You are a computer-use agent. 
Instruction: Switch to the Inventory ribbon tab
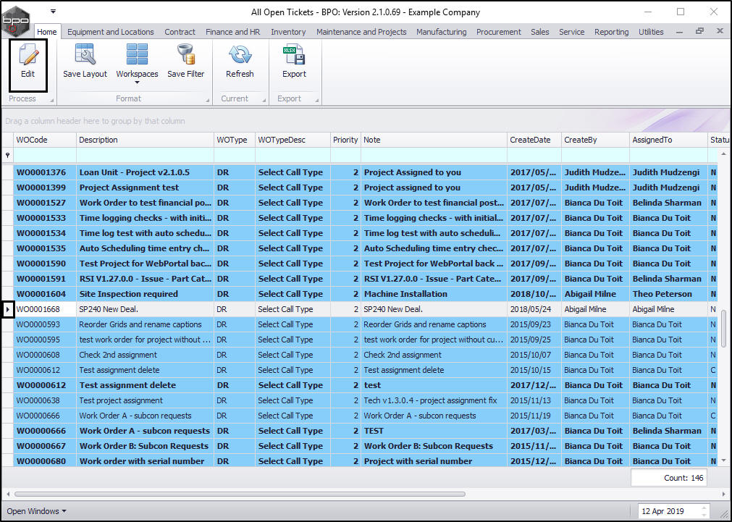(288, 32)
